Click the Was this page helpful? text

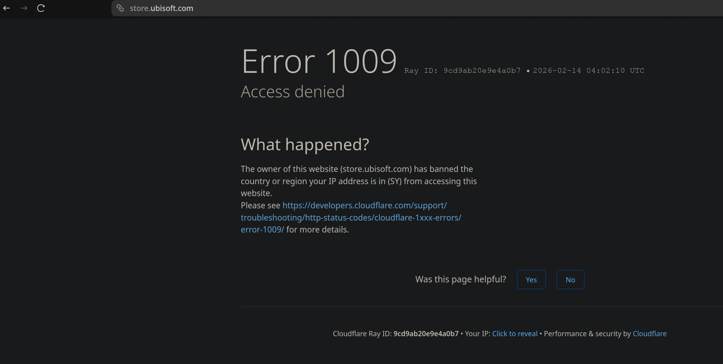pyautogui.click(x=460, y=279)
